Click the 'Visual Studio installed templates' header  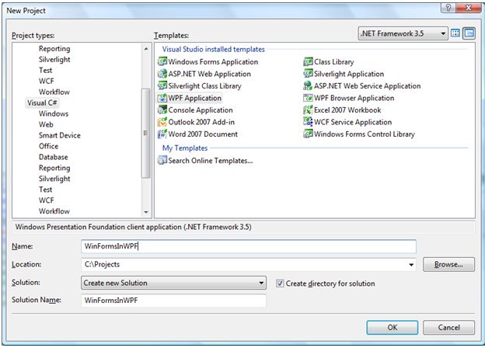[214, 49]
